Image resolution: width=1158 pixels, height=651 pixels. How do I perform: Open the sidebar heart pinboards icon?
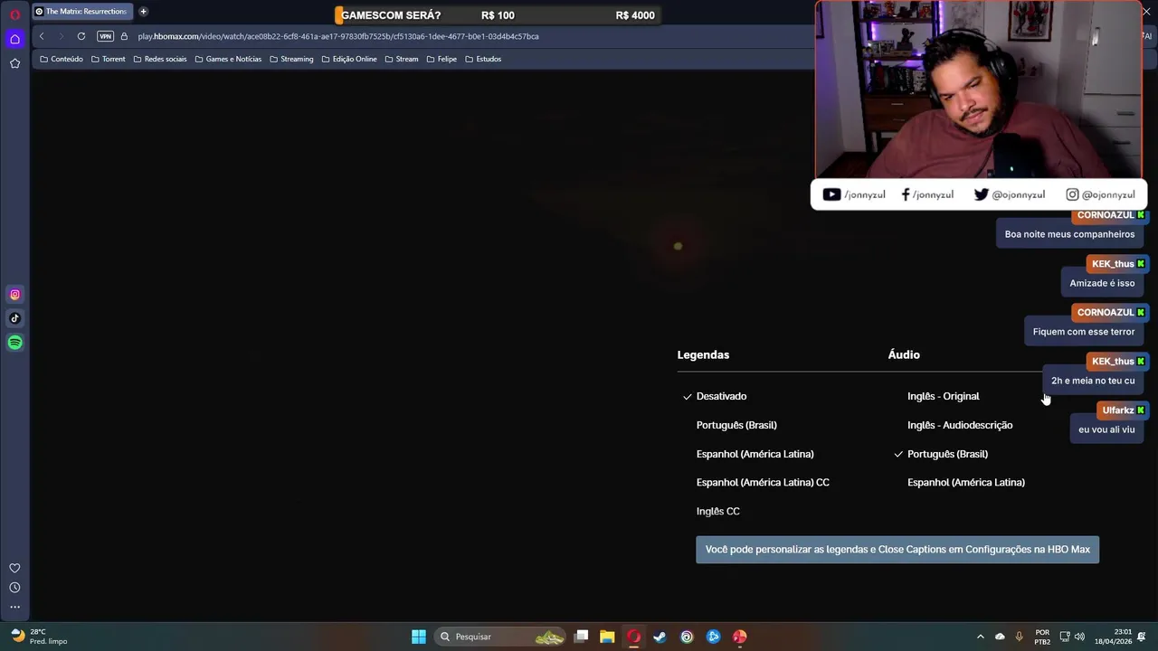(14, 568)
